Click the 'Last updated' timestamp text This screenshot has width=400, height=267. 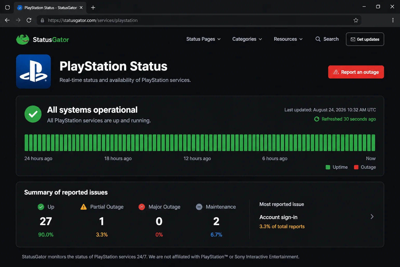pyautogui.click(x=330, y=110)
